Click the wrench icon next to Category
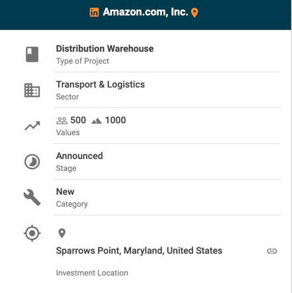The width and height of the screenshot is (292, 293). pyautogui.click(x=32, y=198)
